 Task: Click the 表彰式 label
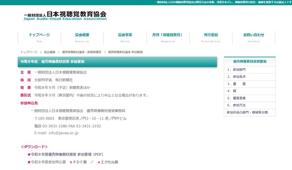(26, 95)
